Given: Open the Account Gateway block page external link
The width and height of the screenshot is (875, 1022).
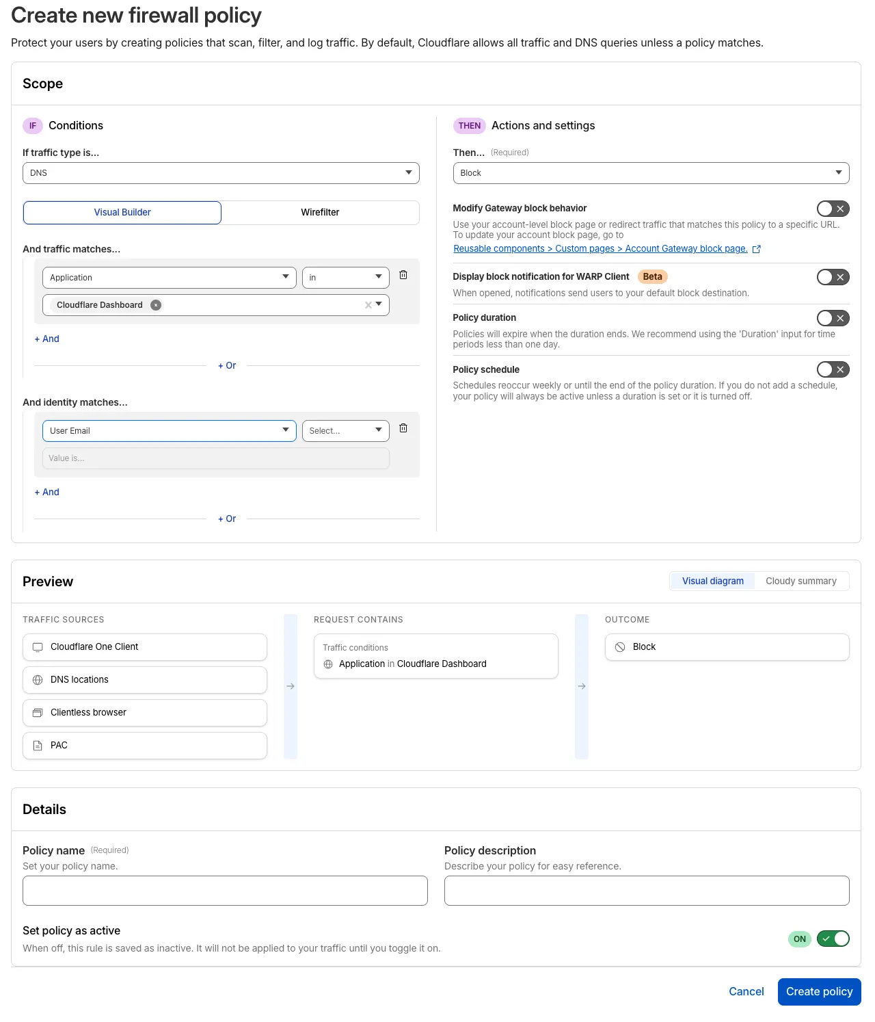Looking at the screenshot, I should click(x=600, y=248).
